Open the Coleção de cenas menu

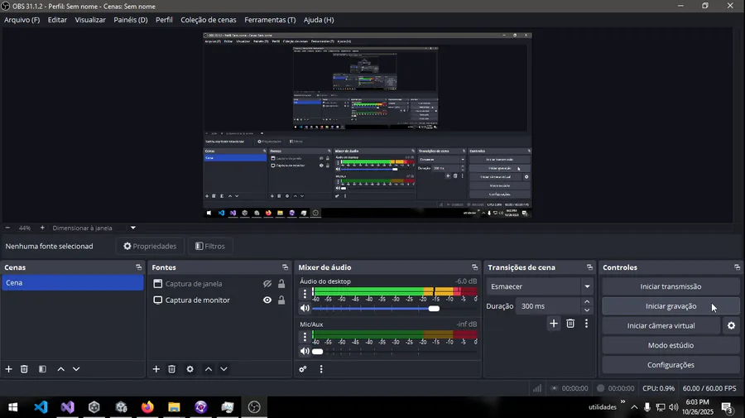pyautogui.click(x=208, y=20)
